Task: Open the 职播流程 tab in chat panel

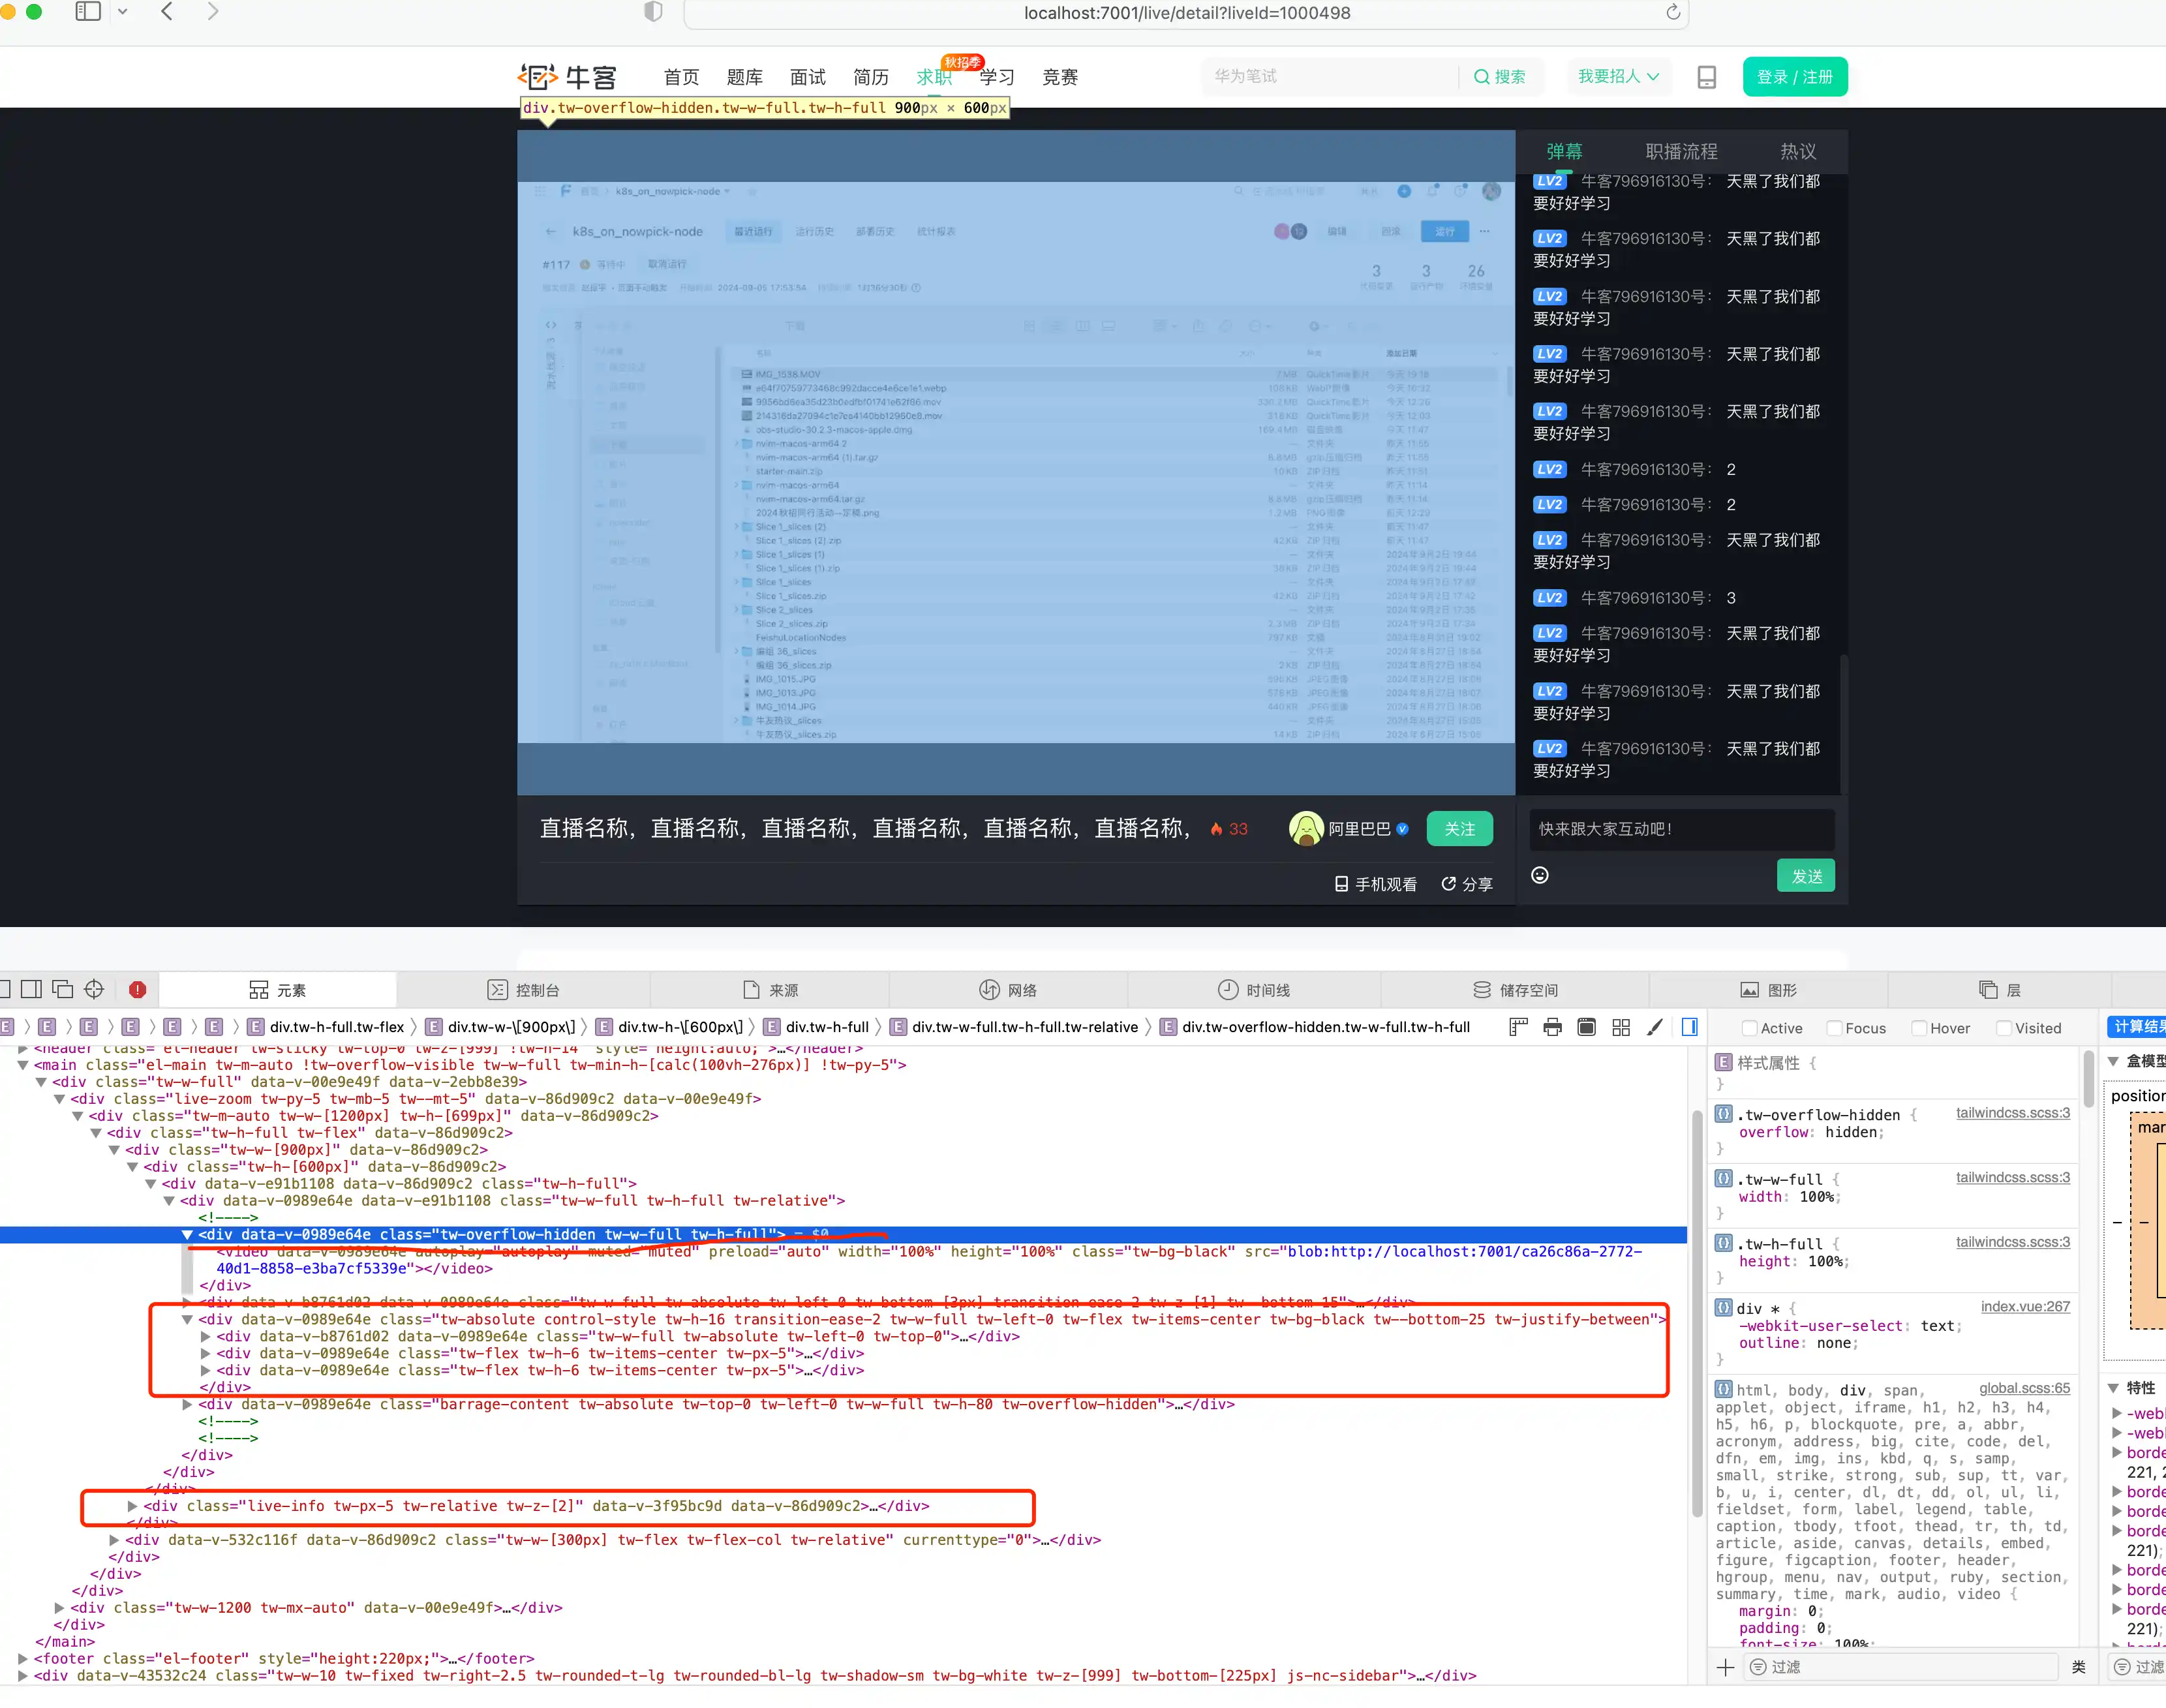Action: pyautogui.click(x=1681, y=151)
